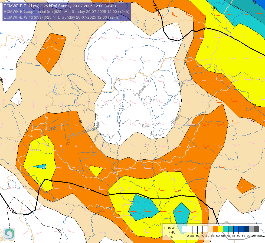Screen dimensions: 265x243
Task: Click the legend title ECMWF-E RHU %
Action: pos(172,232)
